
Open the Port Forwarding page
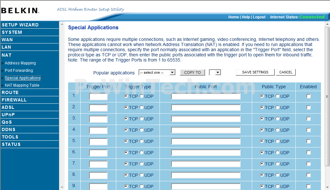point(19,70)
